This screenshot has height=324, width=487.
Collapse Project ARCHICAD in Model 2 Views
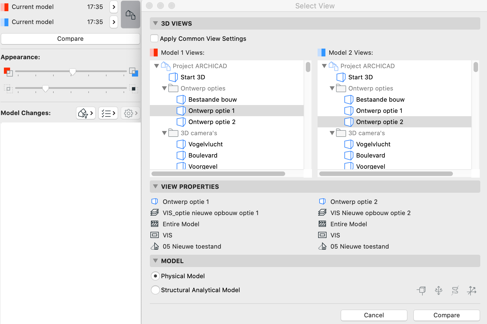pos(324,66)
